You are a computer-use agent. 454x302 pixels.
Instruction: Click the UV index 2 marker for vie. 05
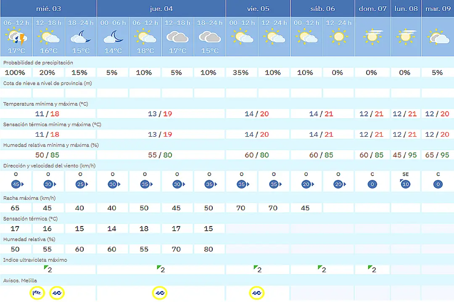[x=257, y=269]
